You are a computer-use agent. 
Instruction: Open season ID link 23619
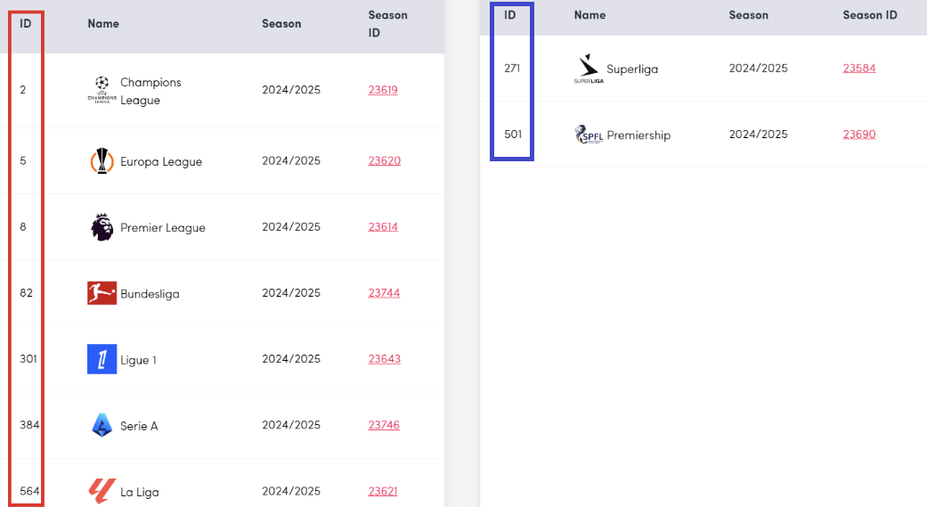(383, 90)
